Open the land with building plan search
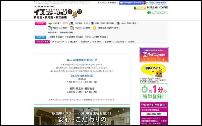Screen dimensions: 202x126 click(x=79, y=23)
